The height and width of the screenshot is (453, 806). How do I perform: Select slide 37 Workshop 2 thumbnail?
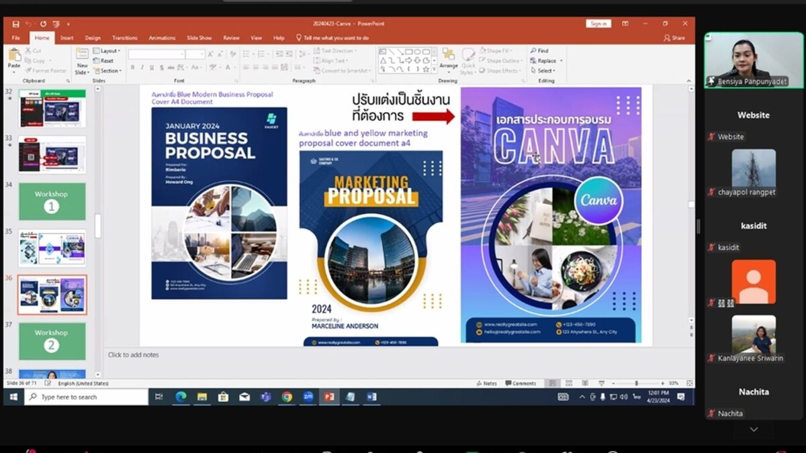pos(52,341)
